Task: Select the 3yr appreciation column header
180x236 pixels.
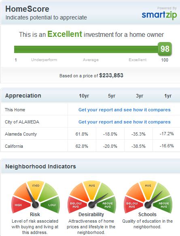Action: [140, 96]
